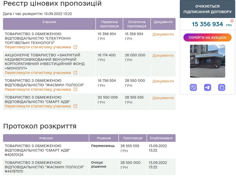Click the Viber share icon
The width and height of the screenshot is (236, 176).
(x=193, y=88)
